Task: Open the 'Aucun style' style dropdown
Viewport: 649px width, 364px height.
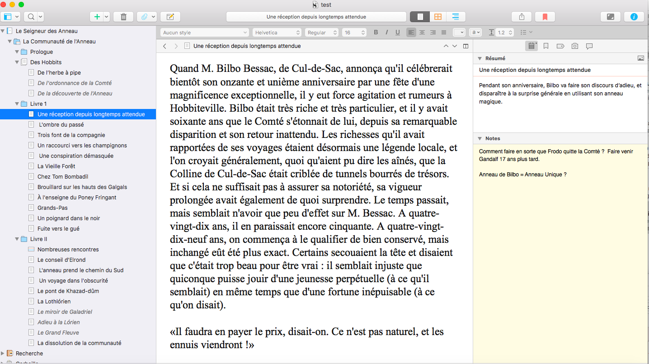Action: [x=205, y=33]
